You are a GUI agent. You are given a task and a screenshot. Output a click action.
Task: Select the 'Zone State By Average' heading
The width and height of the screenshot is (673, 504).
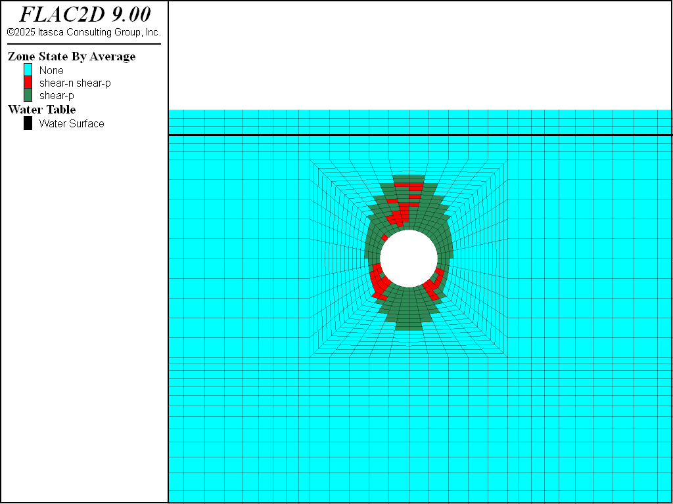(72, 56)
